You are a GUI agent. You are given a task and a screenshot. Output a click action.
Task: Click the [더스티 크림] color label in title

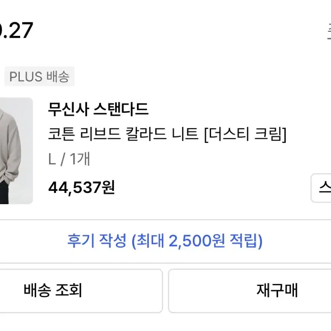[x=245, y=134]
